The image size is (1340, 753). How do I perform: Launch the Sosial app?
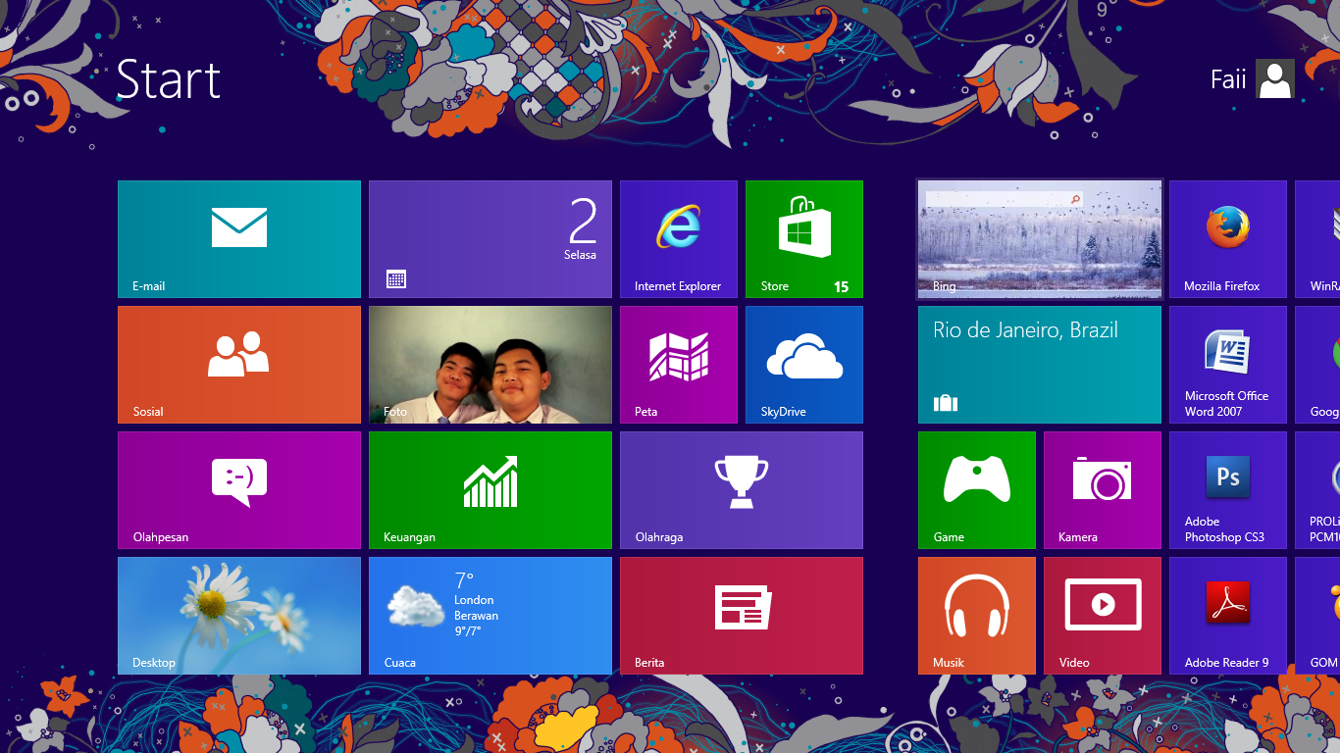pos(238,364)
